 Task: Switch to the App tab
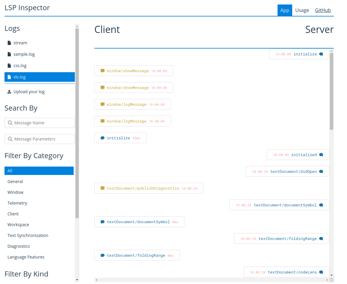285,10
